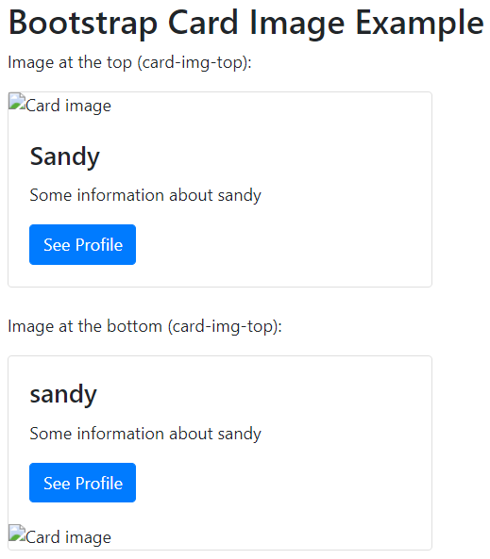The image size is (490, 559).
Task: Open See Profile in the capitalized Sandy card
Action: point(82,244)
